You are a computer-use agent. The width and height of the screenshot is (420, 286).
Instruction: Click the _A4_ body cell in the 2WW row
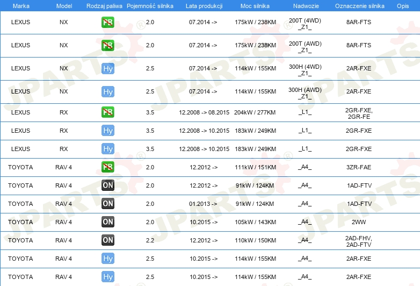[x=305, y=221]
